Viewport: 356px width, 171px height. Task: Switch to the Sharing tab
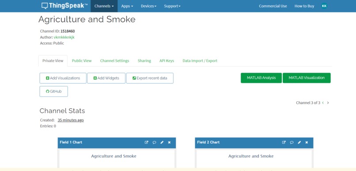point(144,61)
